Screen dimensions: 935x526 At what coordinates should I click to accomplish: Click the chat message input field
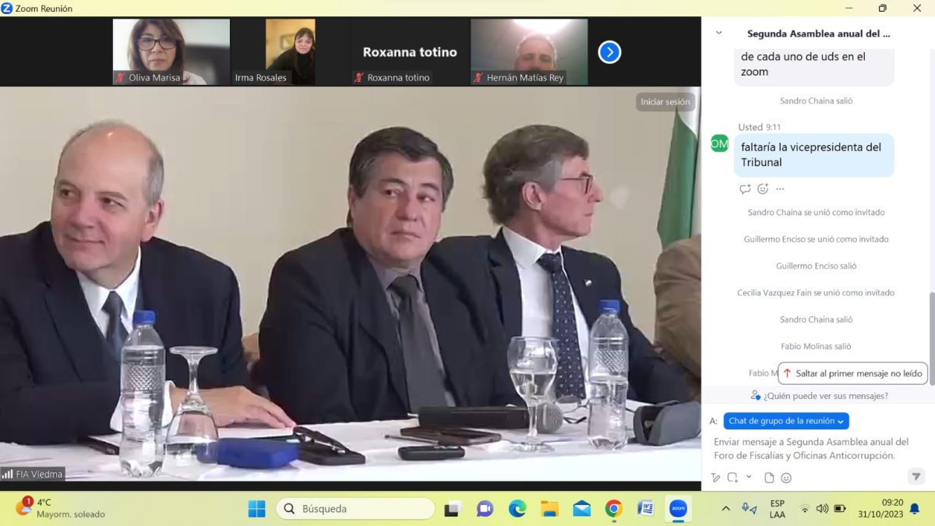(x=814, y=449)
